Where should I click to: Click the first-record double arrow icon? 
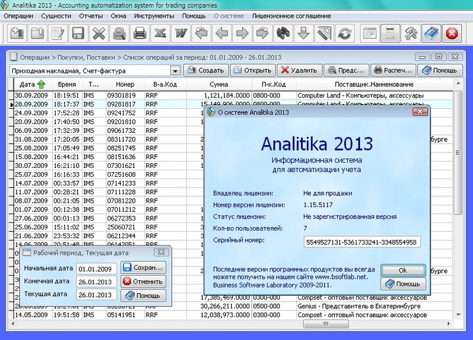tap(201, 33)
